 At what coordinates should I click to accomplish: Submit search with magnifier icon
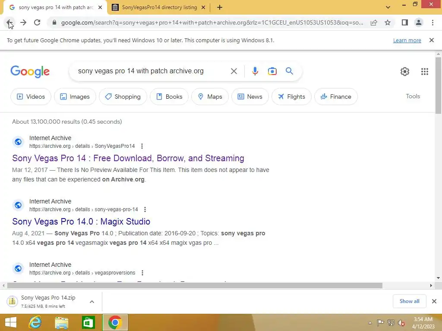point(289,71)
